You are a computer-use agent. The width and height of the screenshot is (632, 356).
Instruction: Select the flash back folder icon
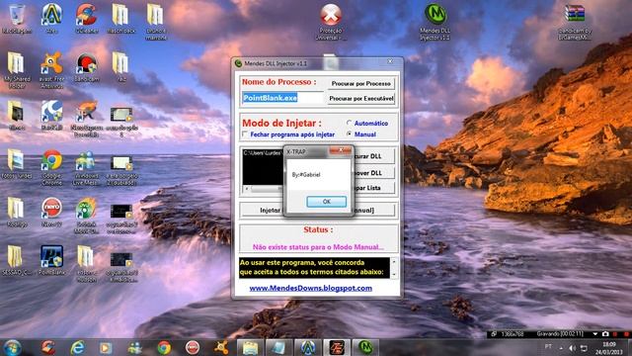[x=120, y=19]
